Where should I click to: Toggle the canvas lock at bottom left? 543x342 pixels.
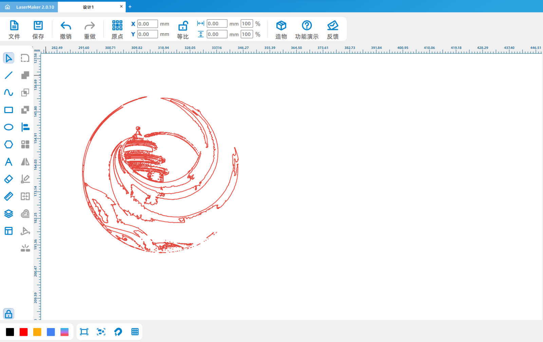point(8,314)
